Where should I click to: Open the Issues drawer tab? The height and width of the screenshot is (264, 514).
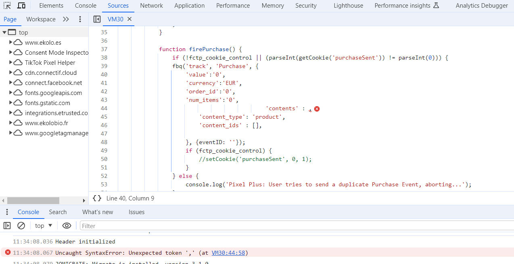point(136,212)
